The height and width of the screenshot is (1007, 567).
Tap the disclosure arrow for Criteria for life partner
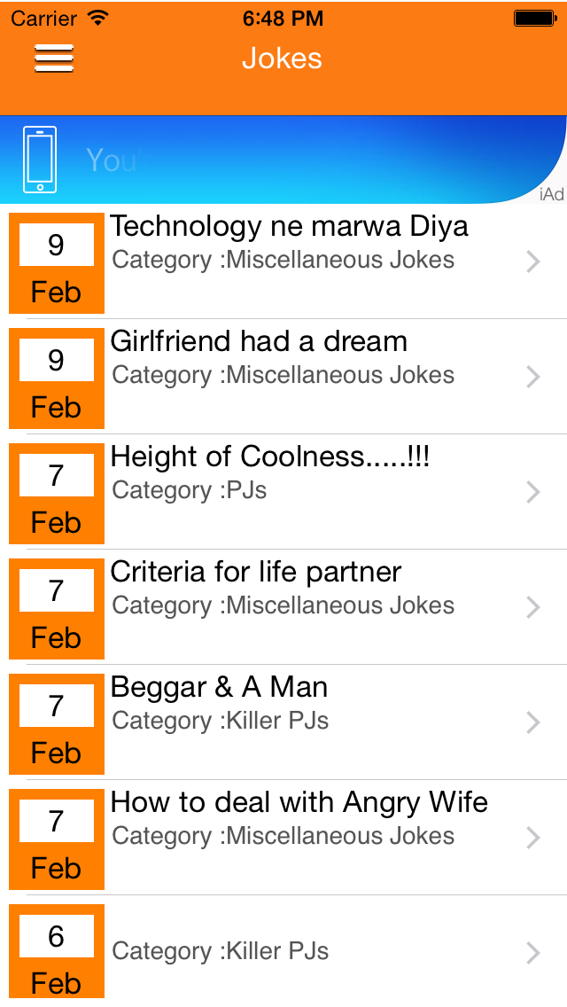tap(532, 607)
